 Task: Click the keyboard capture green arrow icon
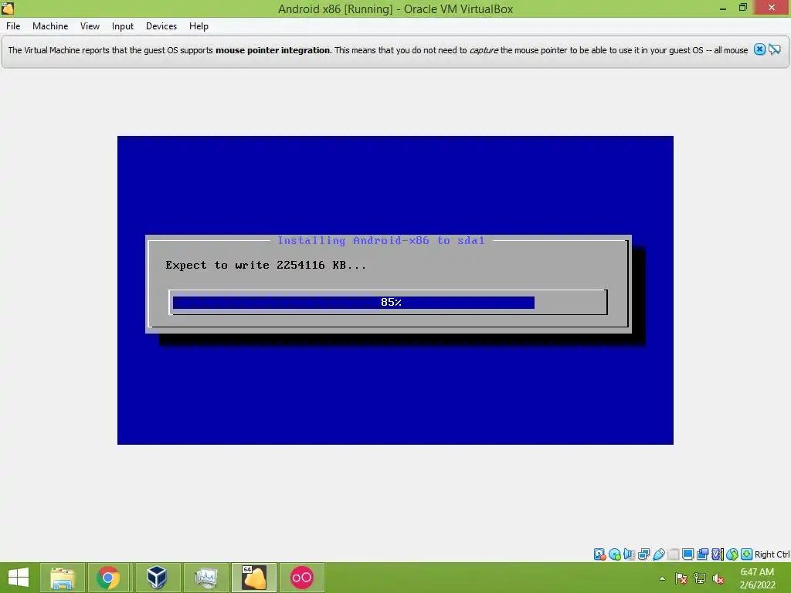pos(747,554)
